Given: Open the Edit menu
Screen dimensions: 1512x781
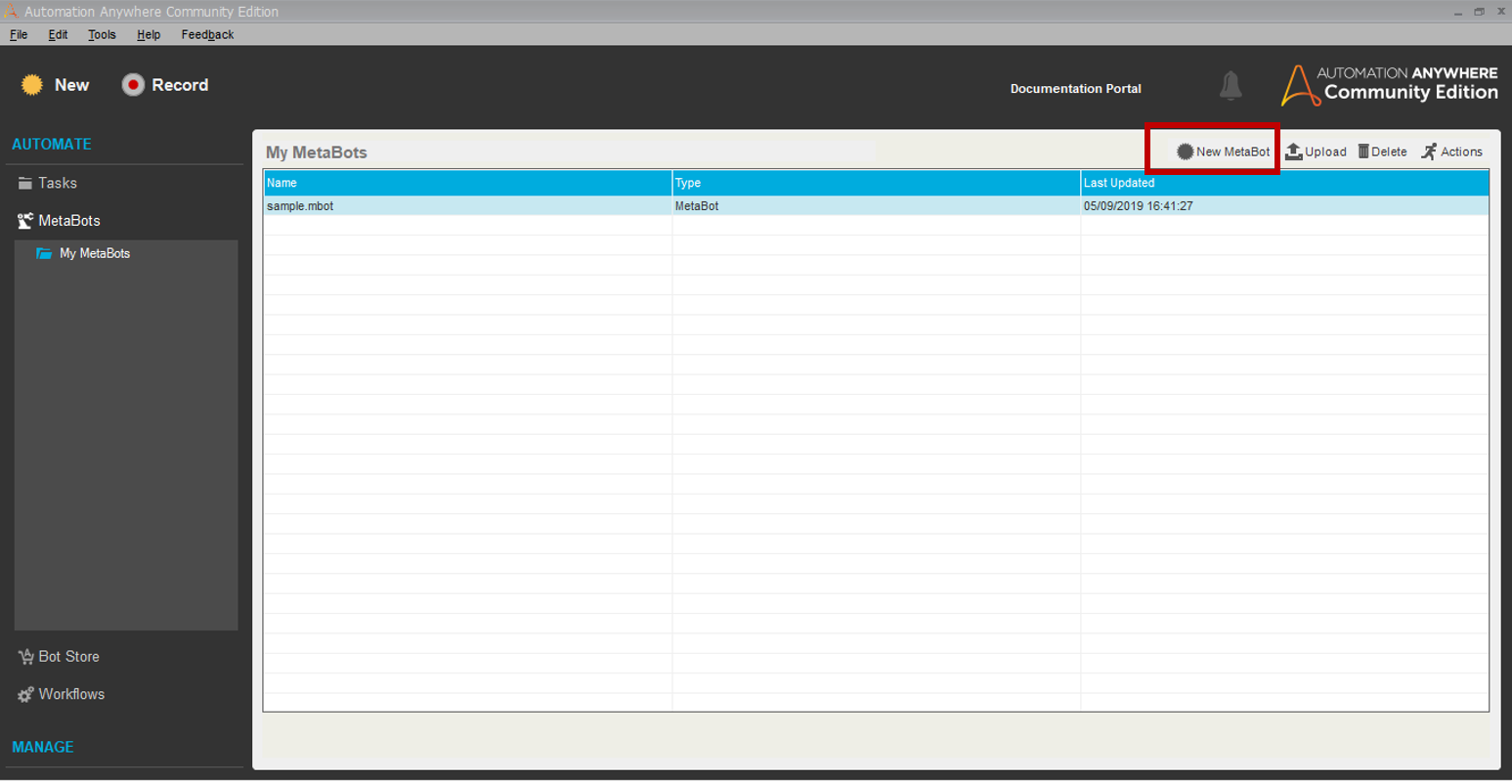Looking at the screenshot, I should point(58,34).
